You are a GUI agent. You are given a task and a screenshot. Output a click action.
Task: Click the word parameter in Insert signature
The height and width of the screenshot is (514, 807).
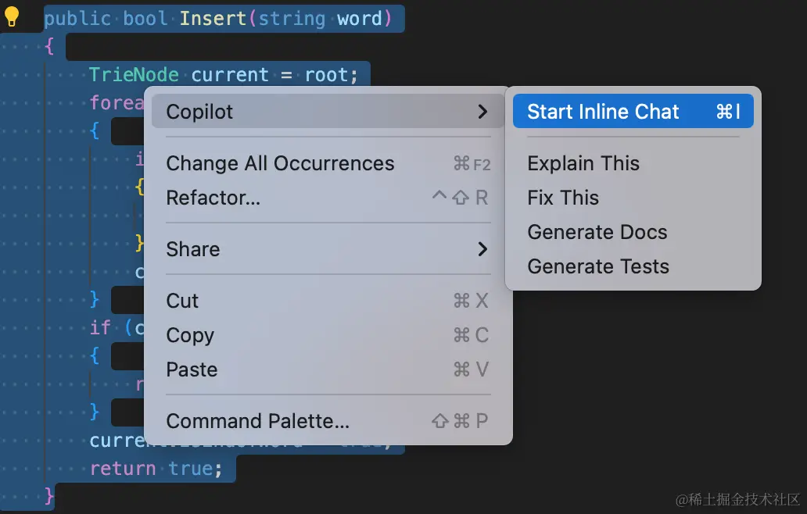click(360, 17)
